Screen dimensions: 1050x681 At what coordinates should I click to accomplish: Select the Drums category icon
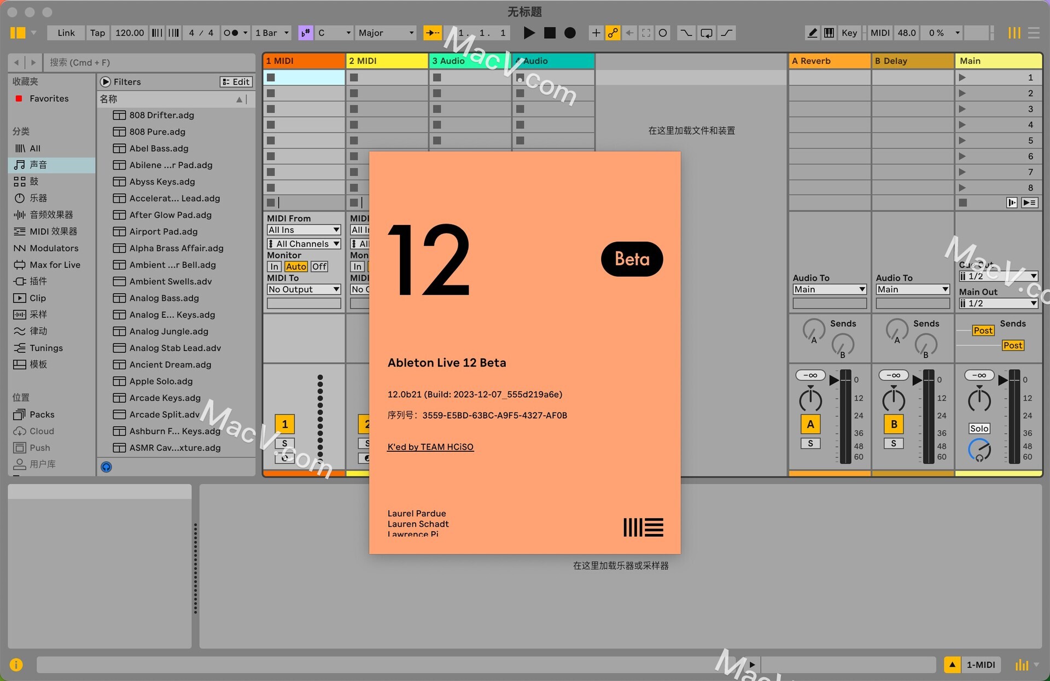coord(20,182)
